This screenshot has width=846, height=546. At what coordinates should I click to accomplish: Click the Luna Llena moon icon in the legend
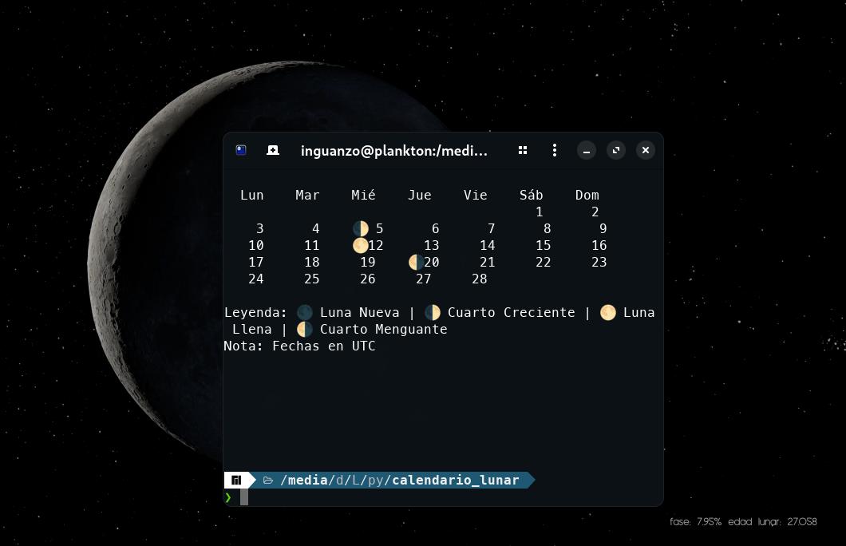[607, 312]
